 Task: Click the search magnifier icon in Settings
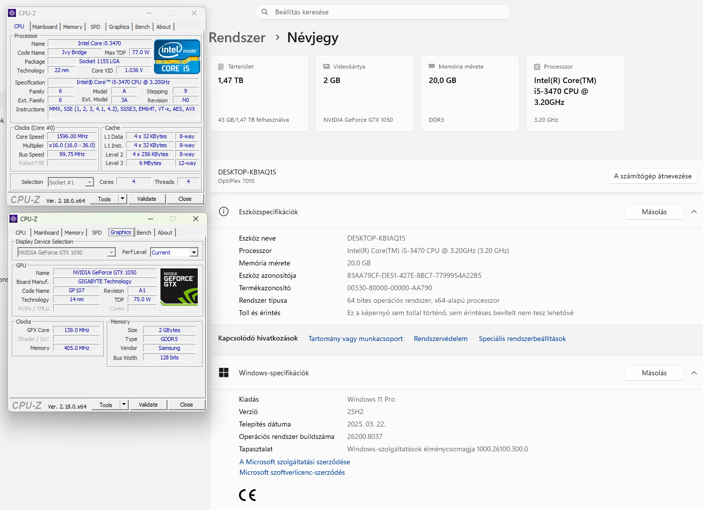tap(265, 12)
